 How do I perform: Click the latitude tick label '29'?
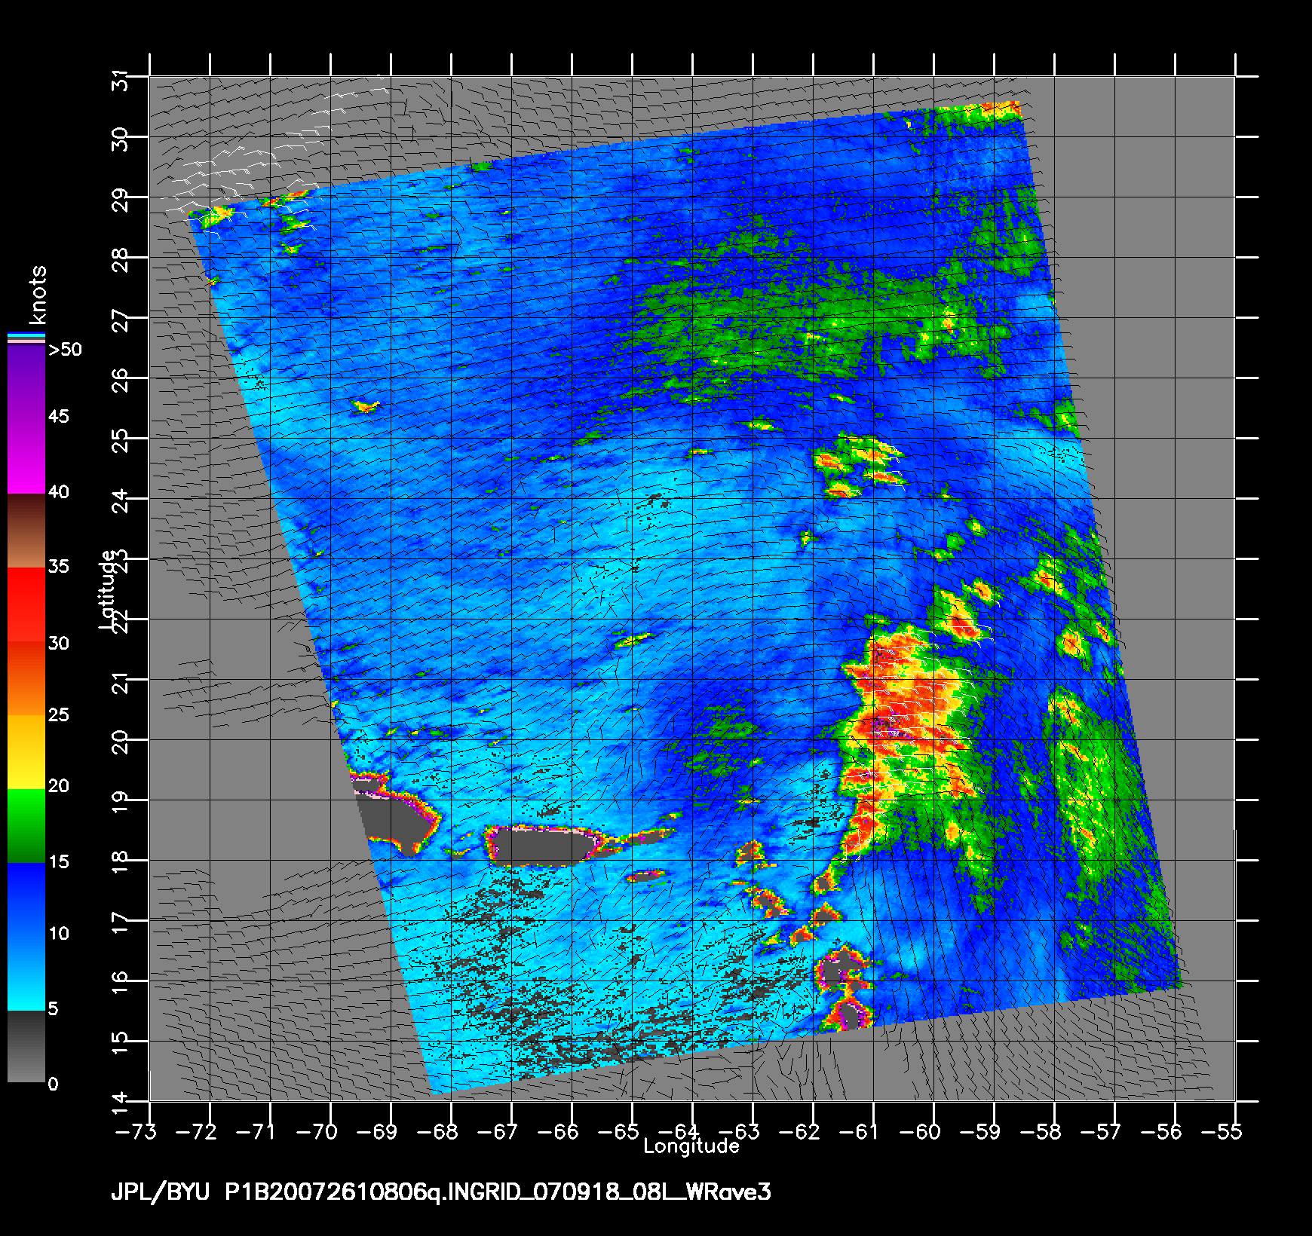[121, 200]
